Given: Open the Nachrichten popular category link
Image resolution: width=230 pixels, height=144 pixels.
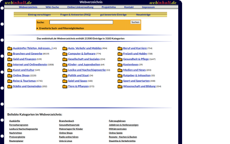Looking at the screenshot, I should 16,133.
